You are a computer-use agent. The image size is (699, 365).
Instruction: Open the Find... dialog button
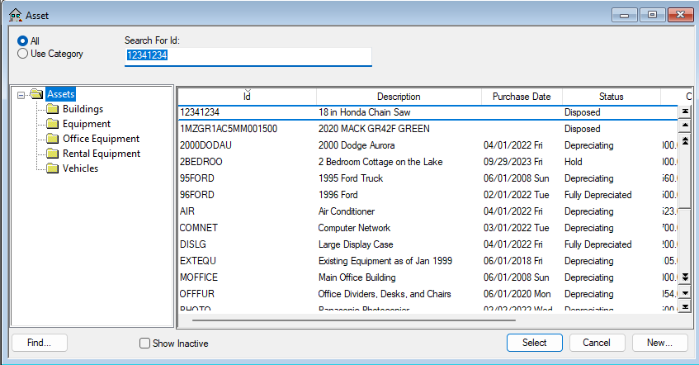(x=39, y=343)
